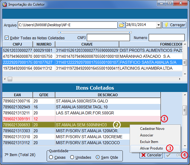Viewport: 190px width, 165px height.
Task: Select Associar in the context menu
Action: tap(147, 135)
